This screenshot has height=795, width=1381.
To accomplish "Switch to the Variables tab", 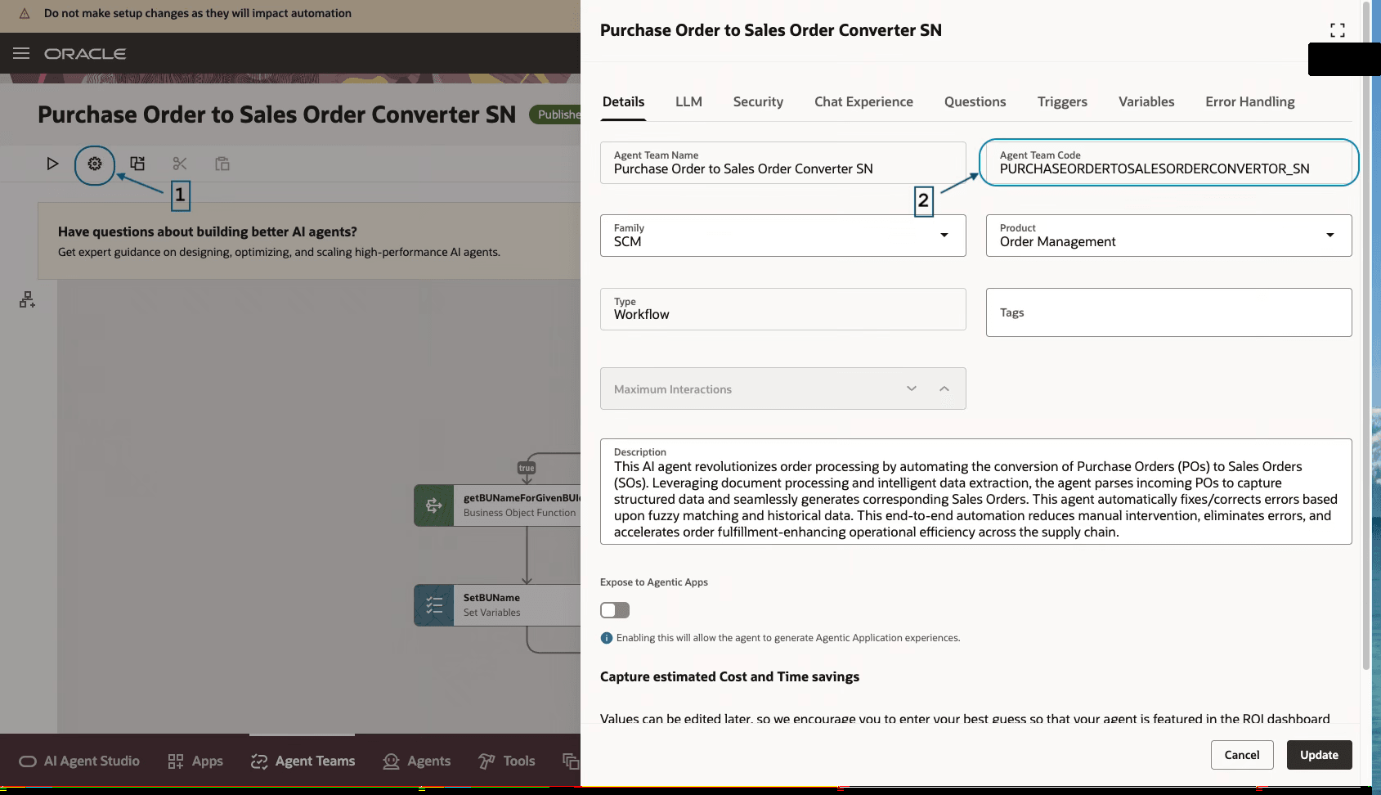I will click(x=1146, y=102).
